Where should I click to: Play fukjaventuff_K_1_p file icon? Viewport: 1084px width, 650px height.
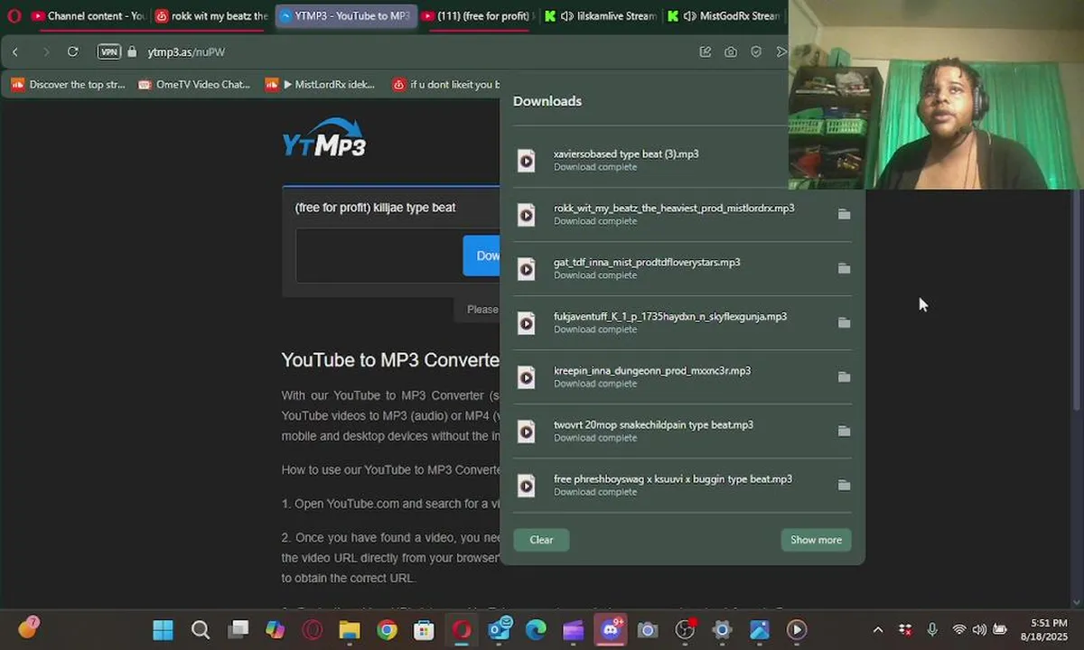click(527, 323)
